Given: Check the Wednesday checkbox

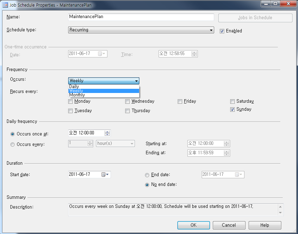Looking at the screenshot, I should coord(127,101).
